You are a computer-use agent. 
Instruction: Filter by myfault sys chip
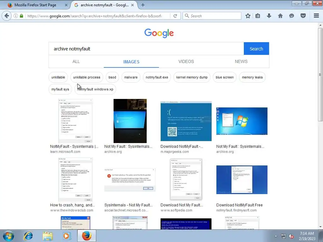60,89
